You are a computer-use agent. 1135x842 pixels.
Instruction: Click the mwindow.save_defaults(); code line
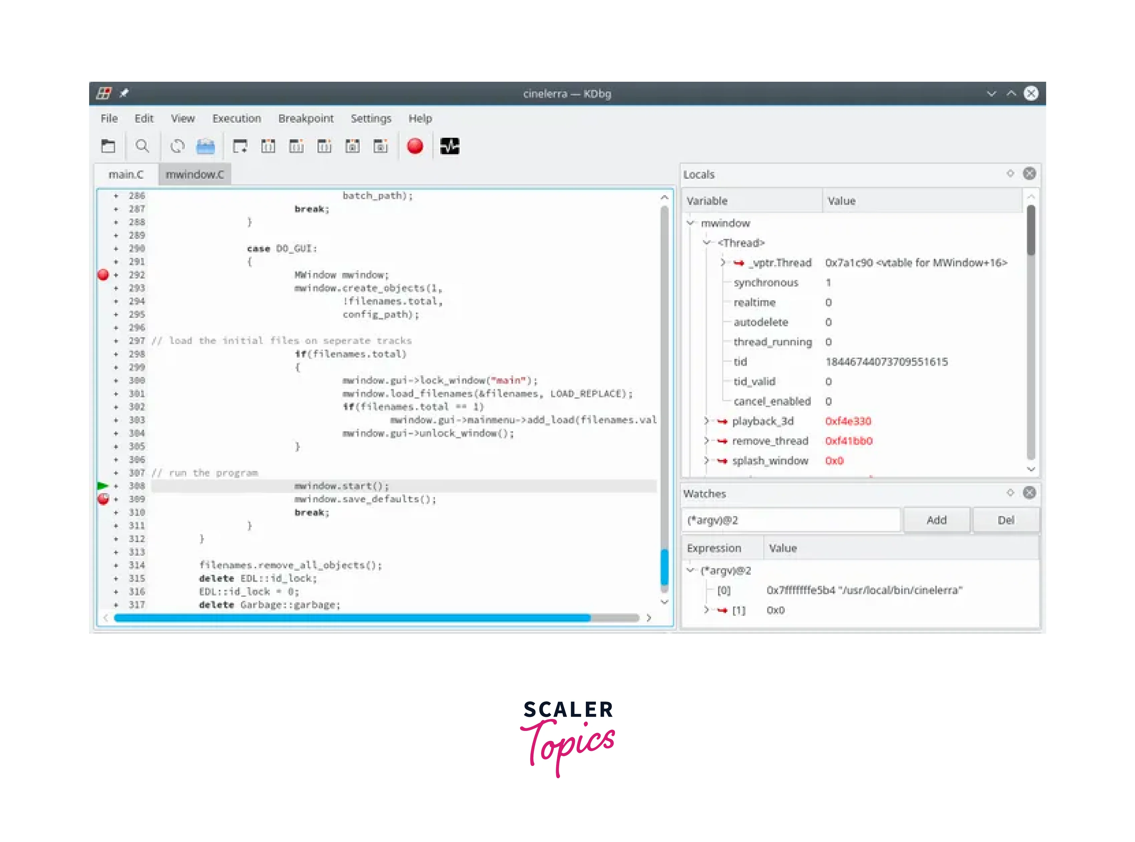(365, 499)
